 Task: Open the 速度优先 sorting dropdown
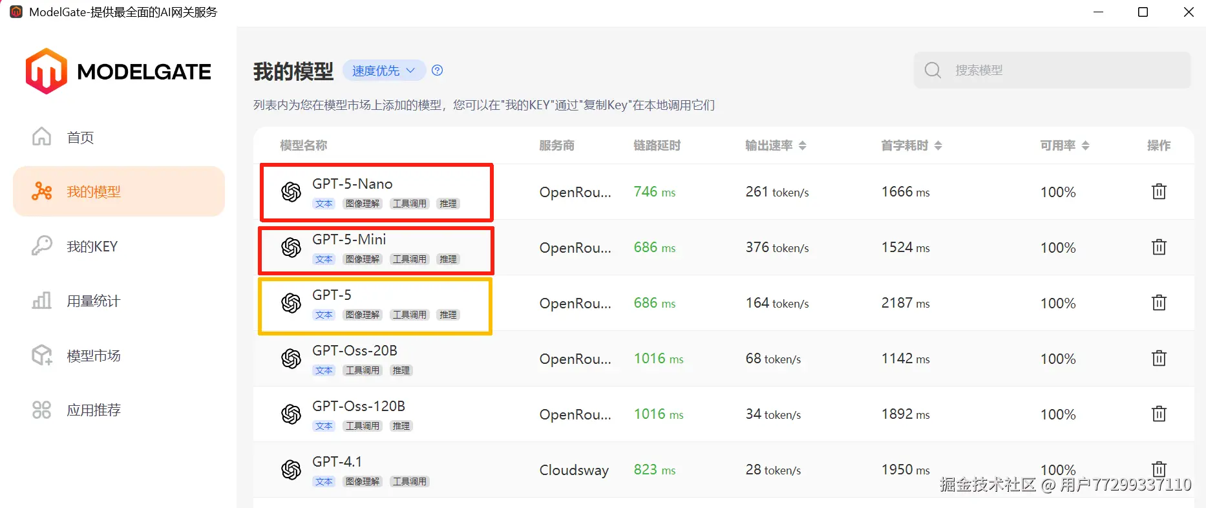tap(384, 70)
